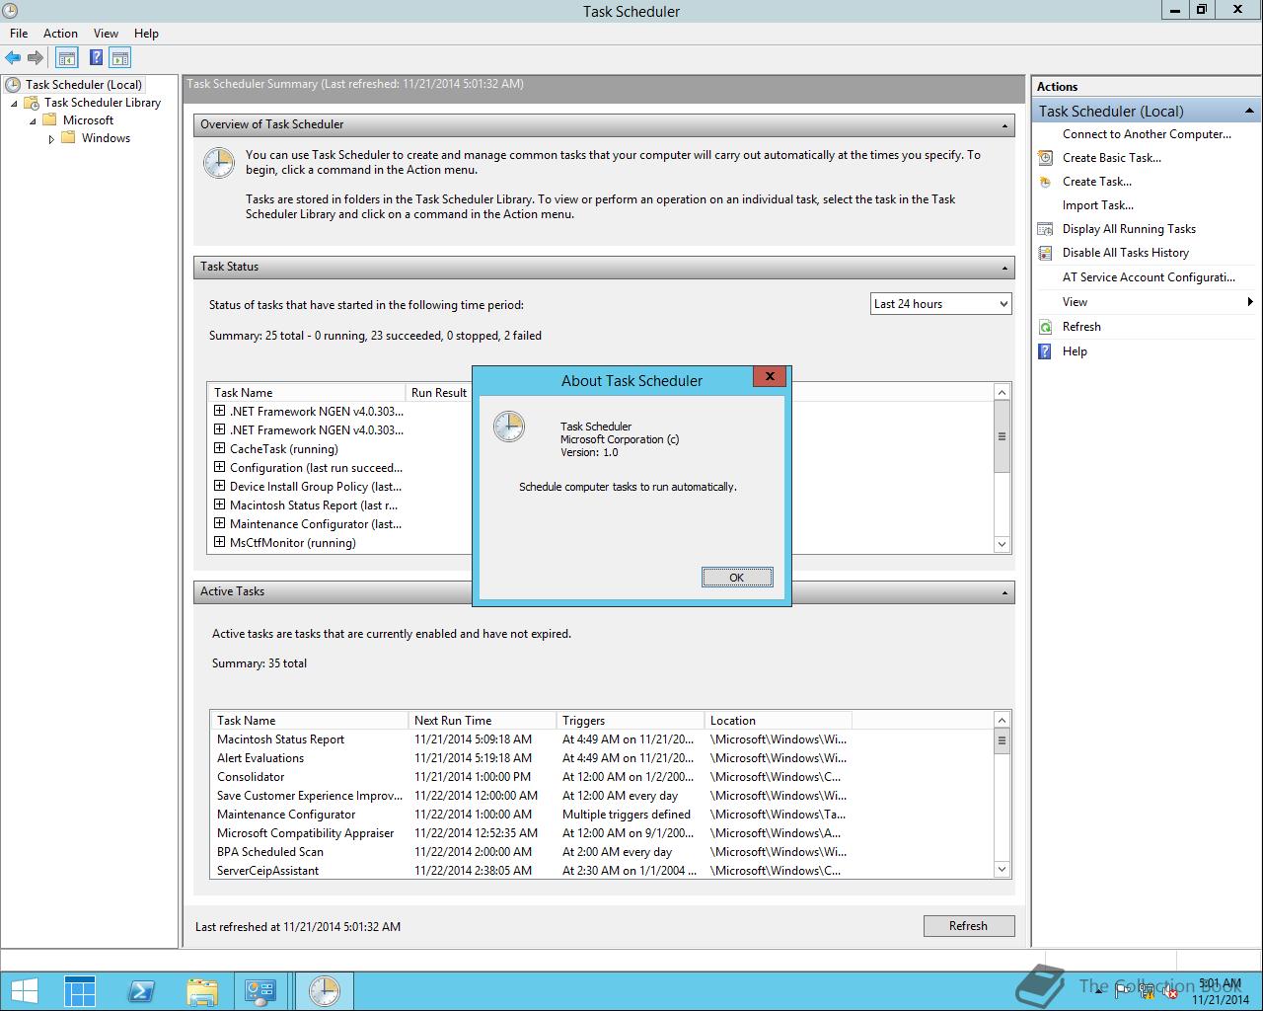
Task: Expand the Macintosh Status Report status entry
Action: tap(219, 505)
